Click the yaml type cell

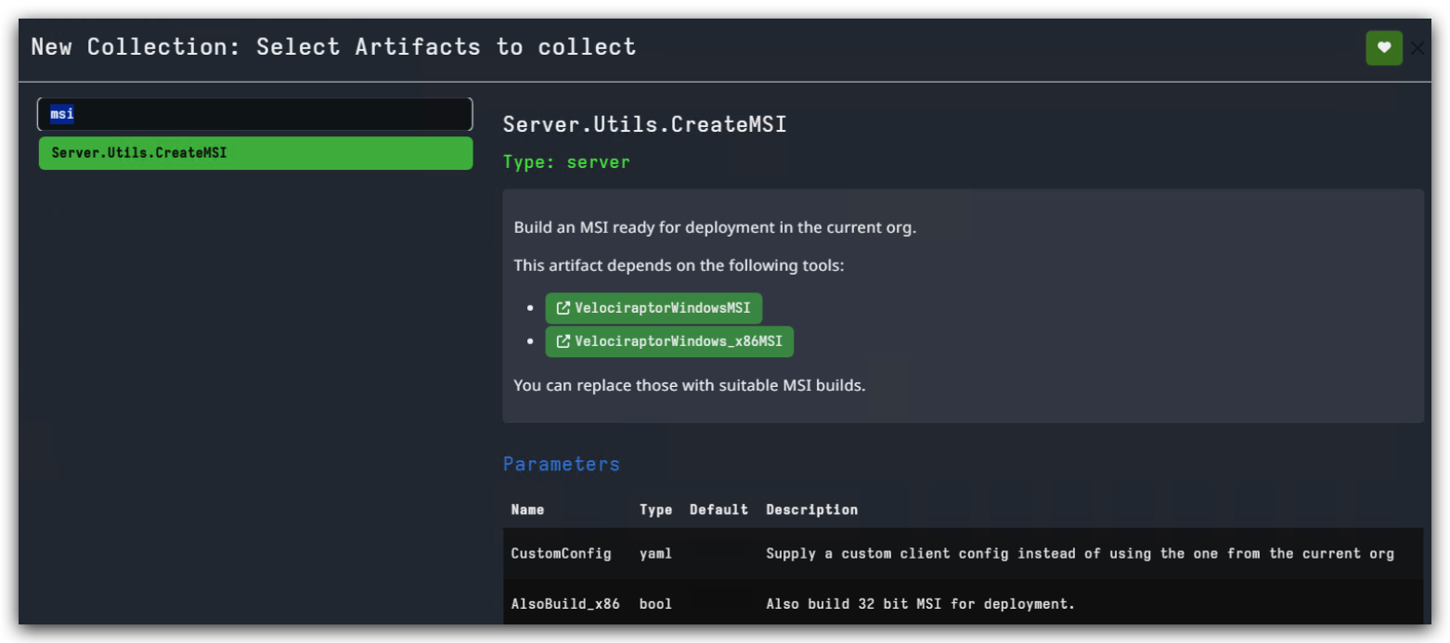(x=656, y=554)
